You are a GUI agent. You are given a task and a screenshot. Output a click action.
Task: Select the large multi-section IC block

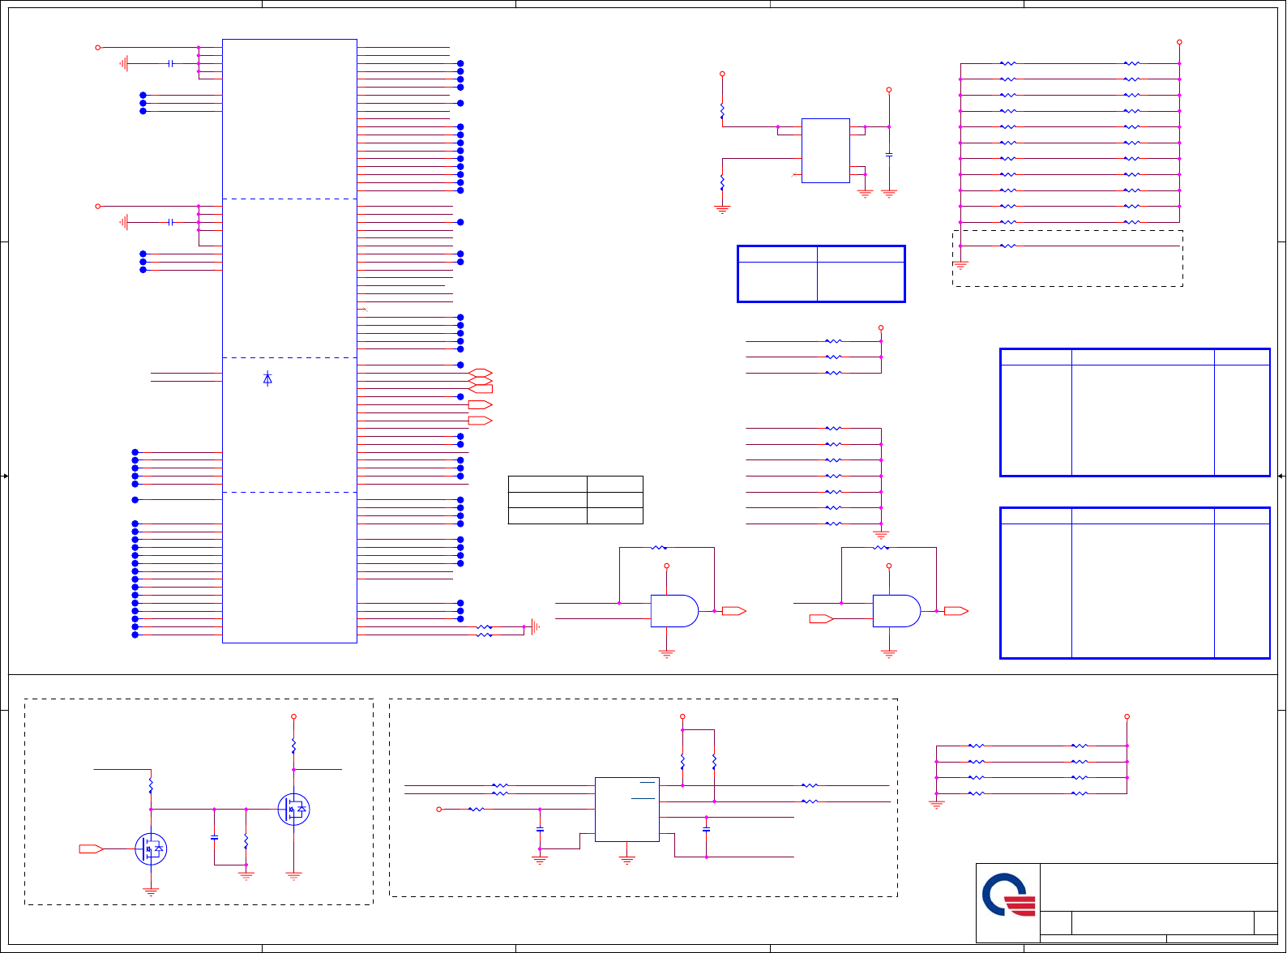coord(289,341)
